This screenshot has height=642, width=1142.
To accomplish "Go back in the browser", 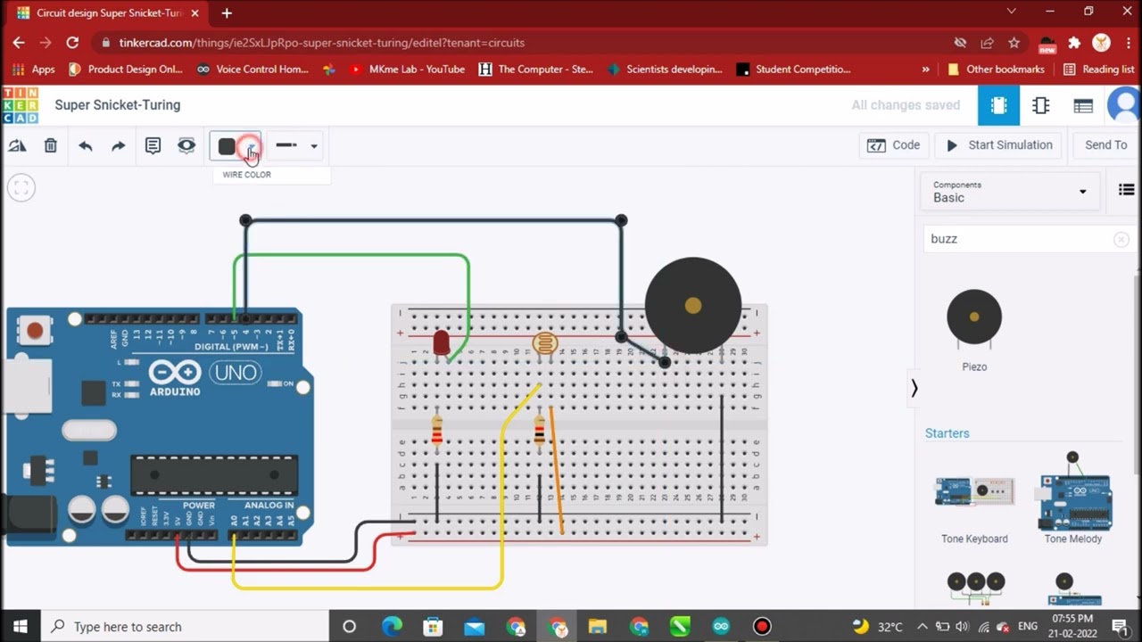I will [18, 42].
